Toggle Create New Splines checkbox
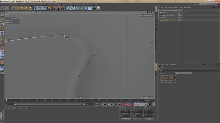Viewport: 220px width, 123px height. point(175,82)
